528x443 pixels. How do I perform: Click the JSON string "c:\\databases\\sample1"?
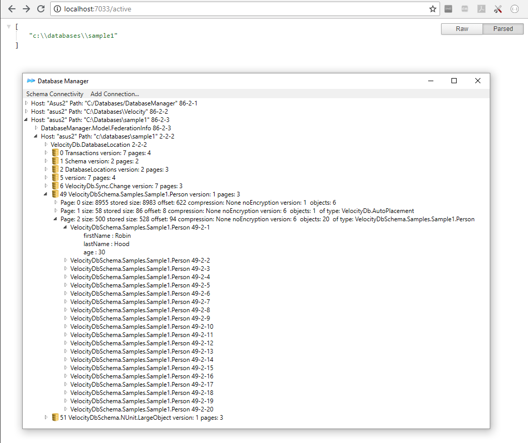pos(73,36)
